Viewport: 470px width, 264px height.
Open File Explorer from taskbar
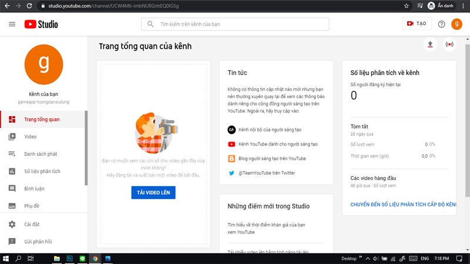[x=56, y=259]
